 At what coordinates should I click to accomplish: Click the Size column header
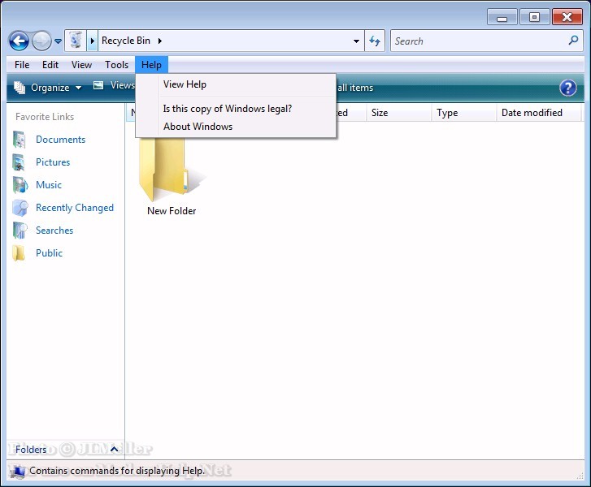(398, 113)
